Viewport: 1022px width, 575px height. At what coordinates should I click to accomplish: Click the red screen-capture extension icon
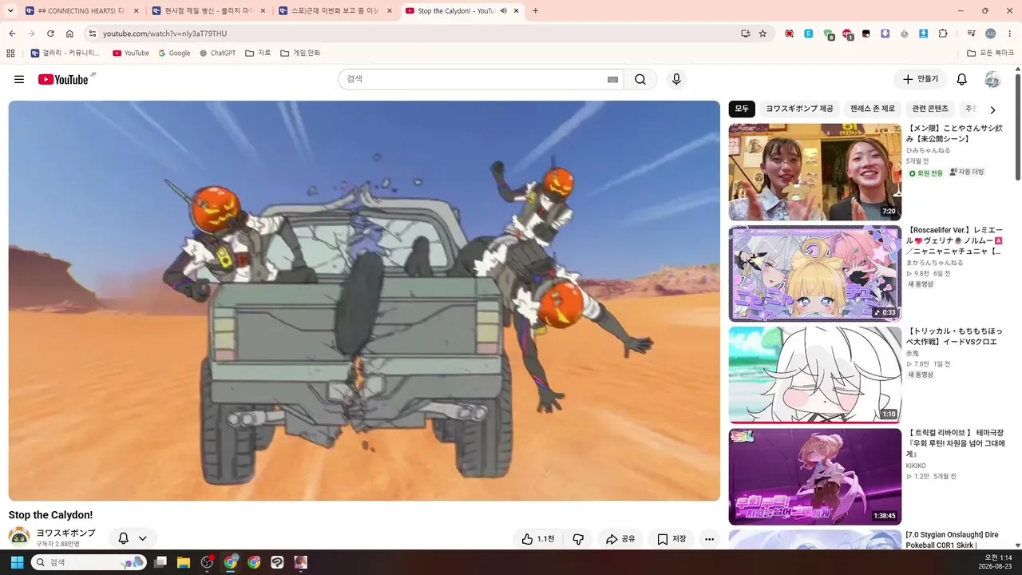pos(790,34)
